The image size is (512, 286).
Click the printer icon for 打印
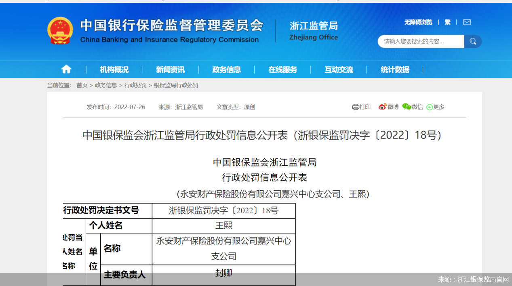[356, 107]
